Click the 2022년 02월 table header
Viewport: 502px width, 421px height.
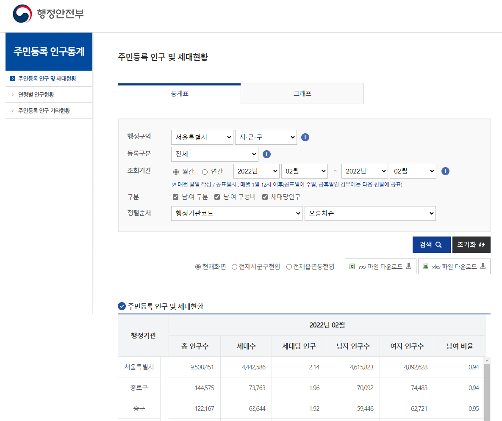[327, 325]
